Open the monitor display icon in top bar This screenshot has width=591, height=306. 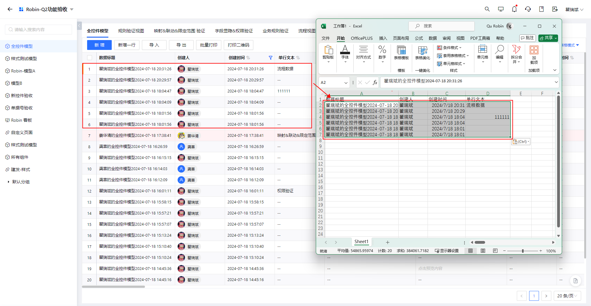coord(501,9)
